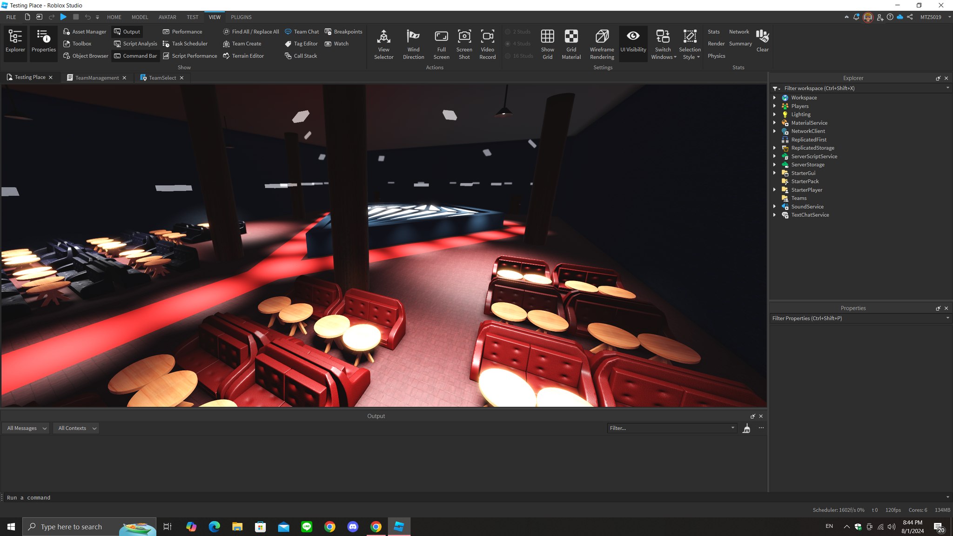This screenshot has height=536, width=953.
Task: Start Video Record
Action: pyautogui.click(x=487, y=44)
